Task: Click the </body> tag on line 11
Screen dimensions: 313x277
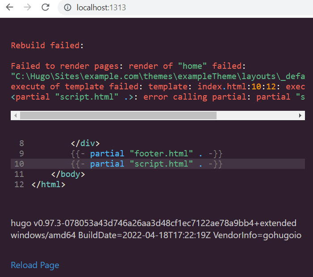Action: pos(68,174)
